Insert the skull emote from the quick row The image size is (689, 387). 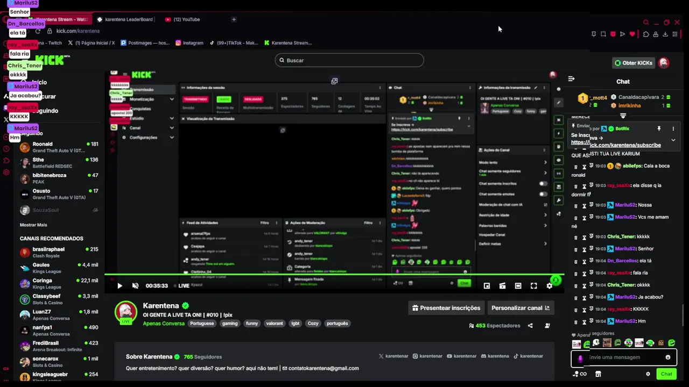[596, 343]
